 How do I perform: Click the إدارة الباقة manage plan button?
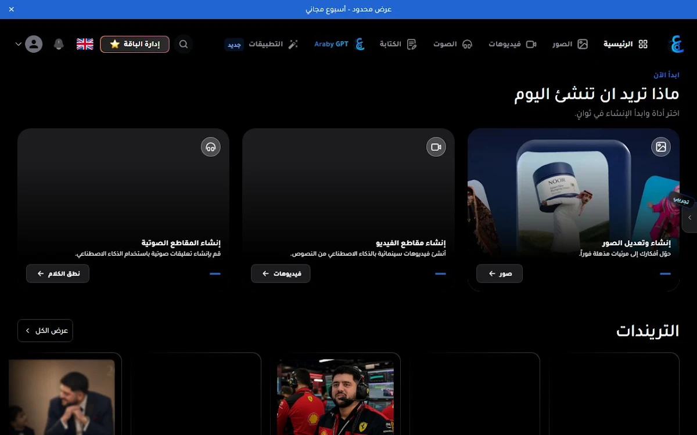(135, 44)
